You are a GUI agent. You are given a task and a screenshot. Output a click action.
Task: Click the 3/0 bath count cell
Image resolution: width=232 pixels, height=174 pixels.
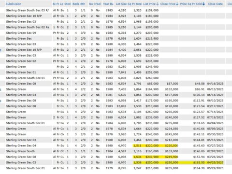[83, 33]
